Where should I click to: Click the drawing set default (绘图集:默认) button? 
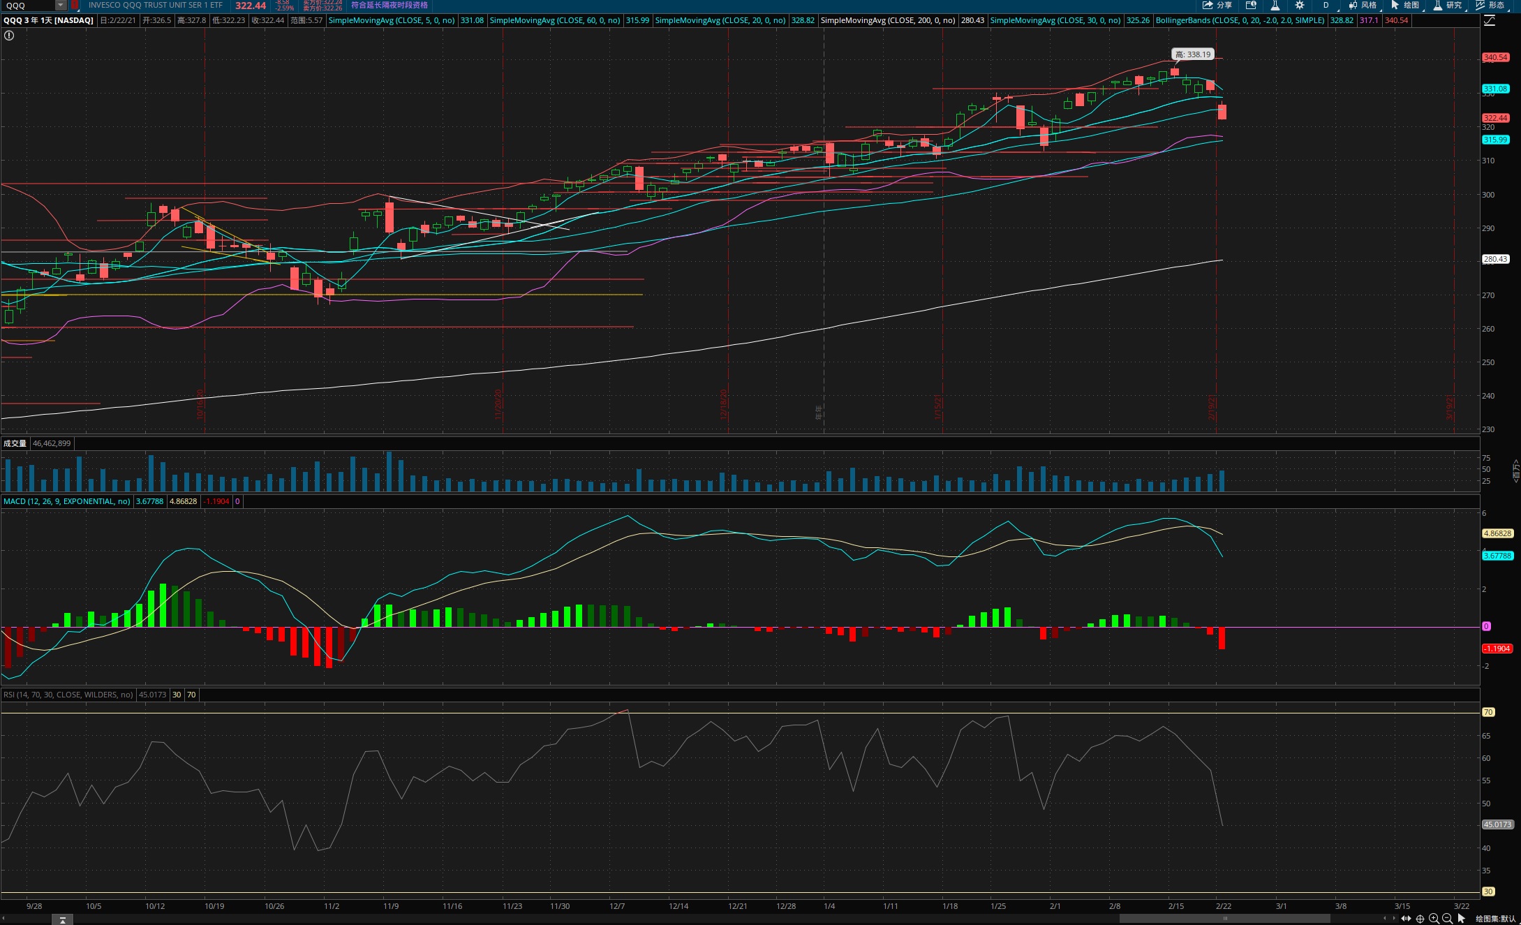[1496, 919]
